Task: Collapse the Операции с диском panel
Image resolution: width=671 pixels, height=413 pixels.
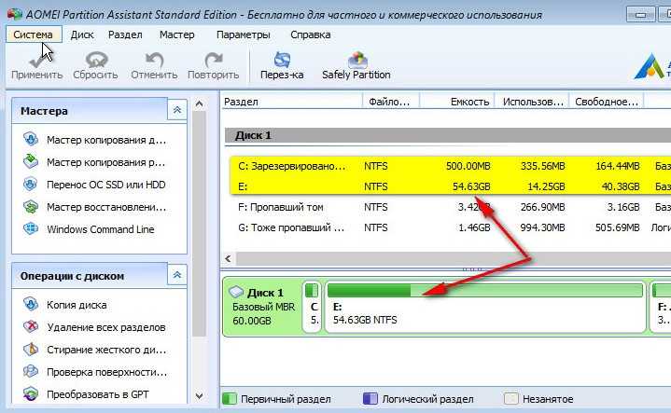Action: (177, 275)
